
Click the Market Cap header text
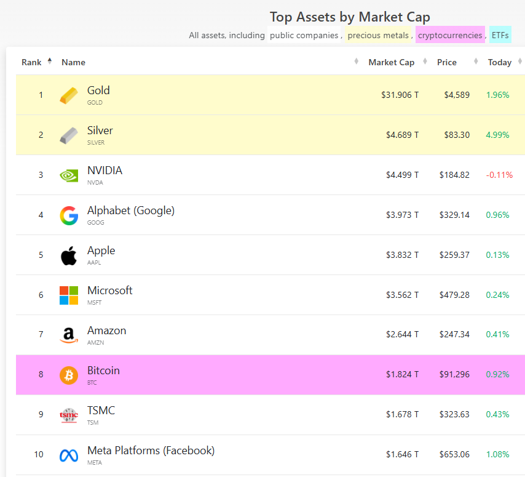[x=392, y=62]
